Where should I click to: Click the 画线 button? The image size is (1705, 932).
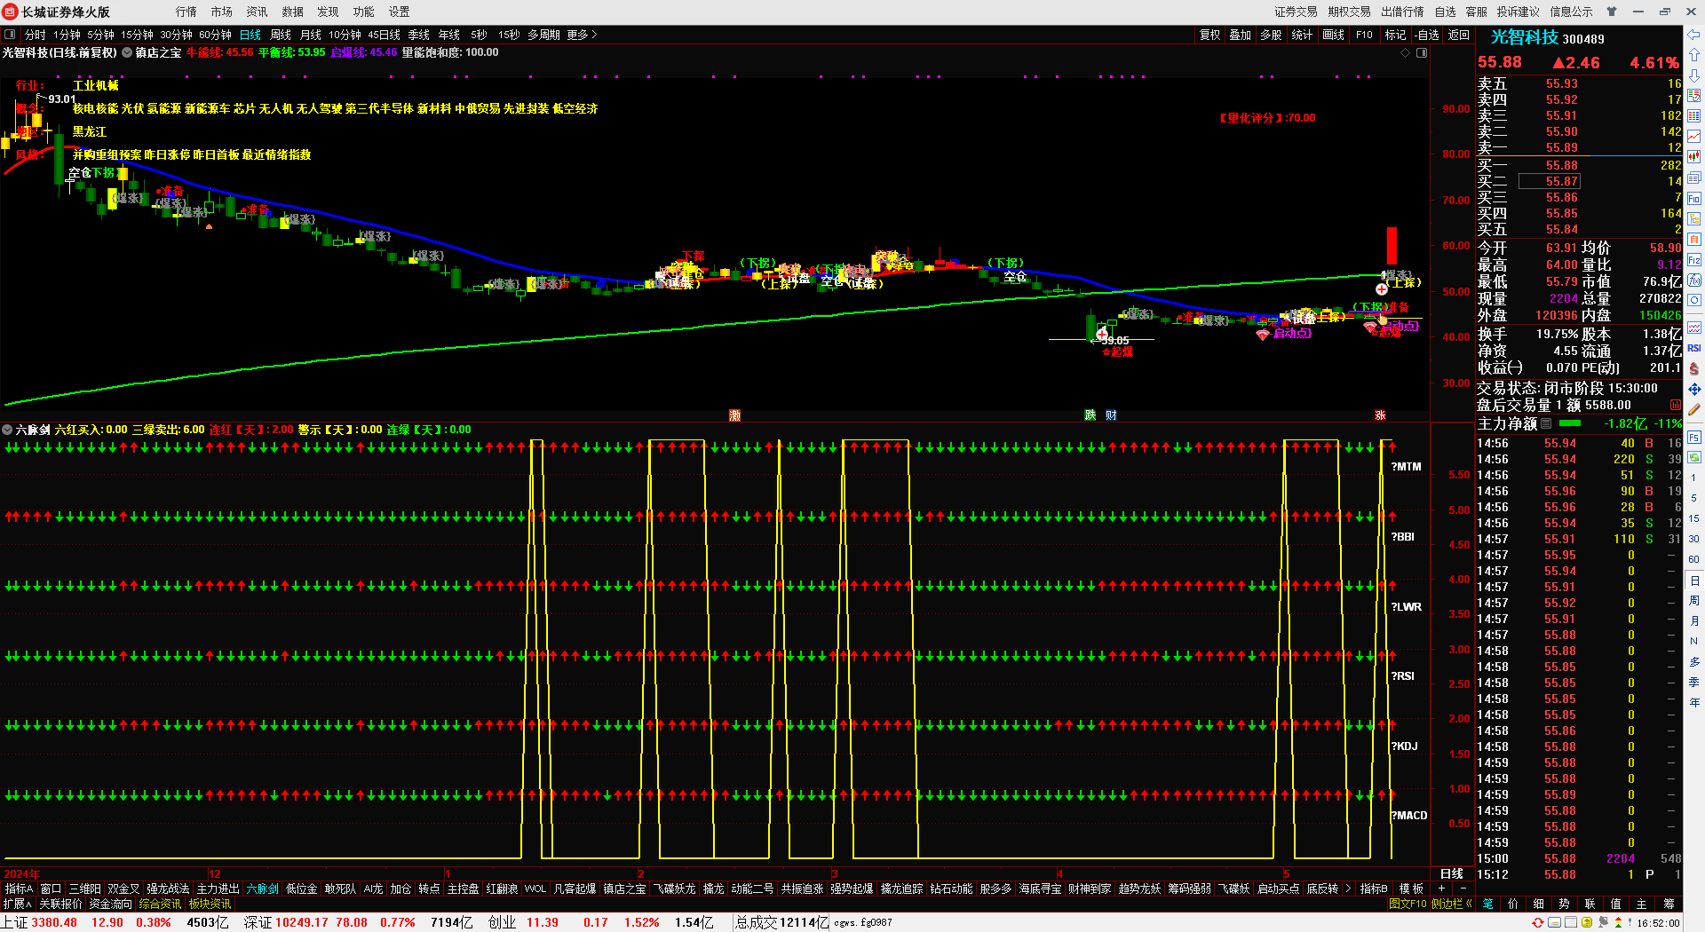pyautogui.click(x=1333, y=35)
